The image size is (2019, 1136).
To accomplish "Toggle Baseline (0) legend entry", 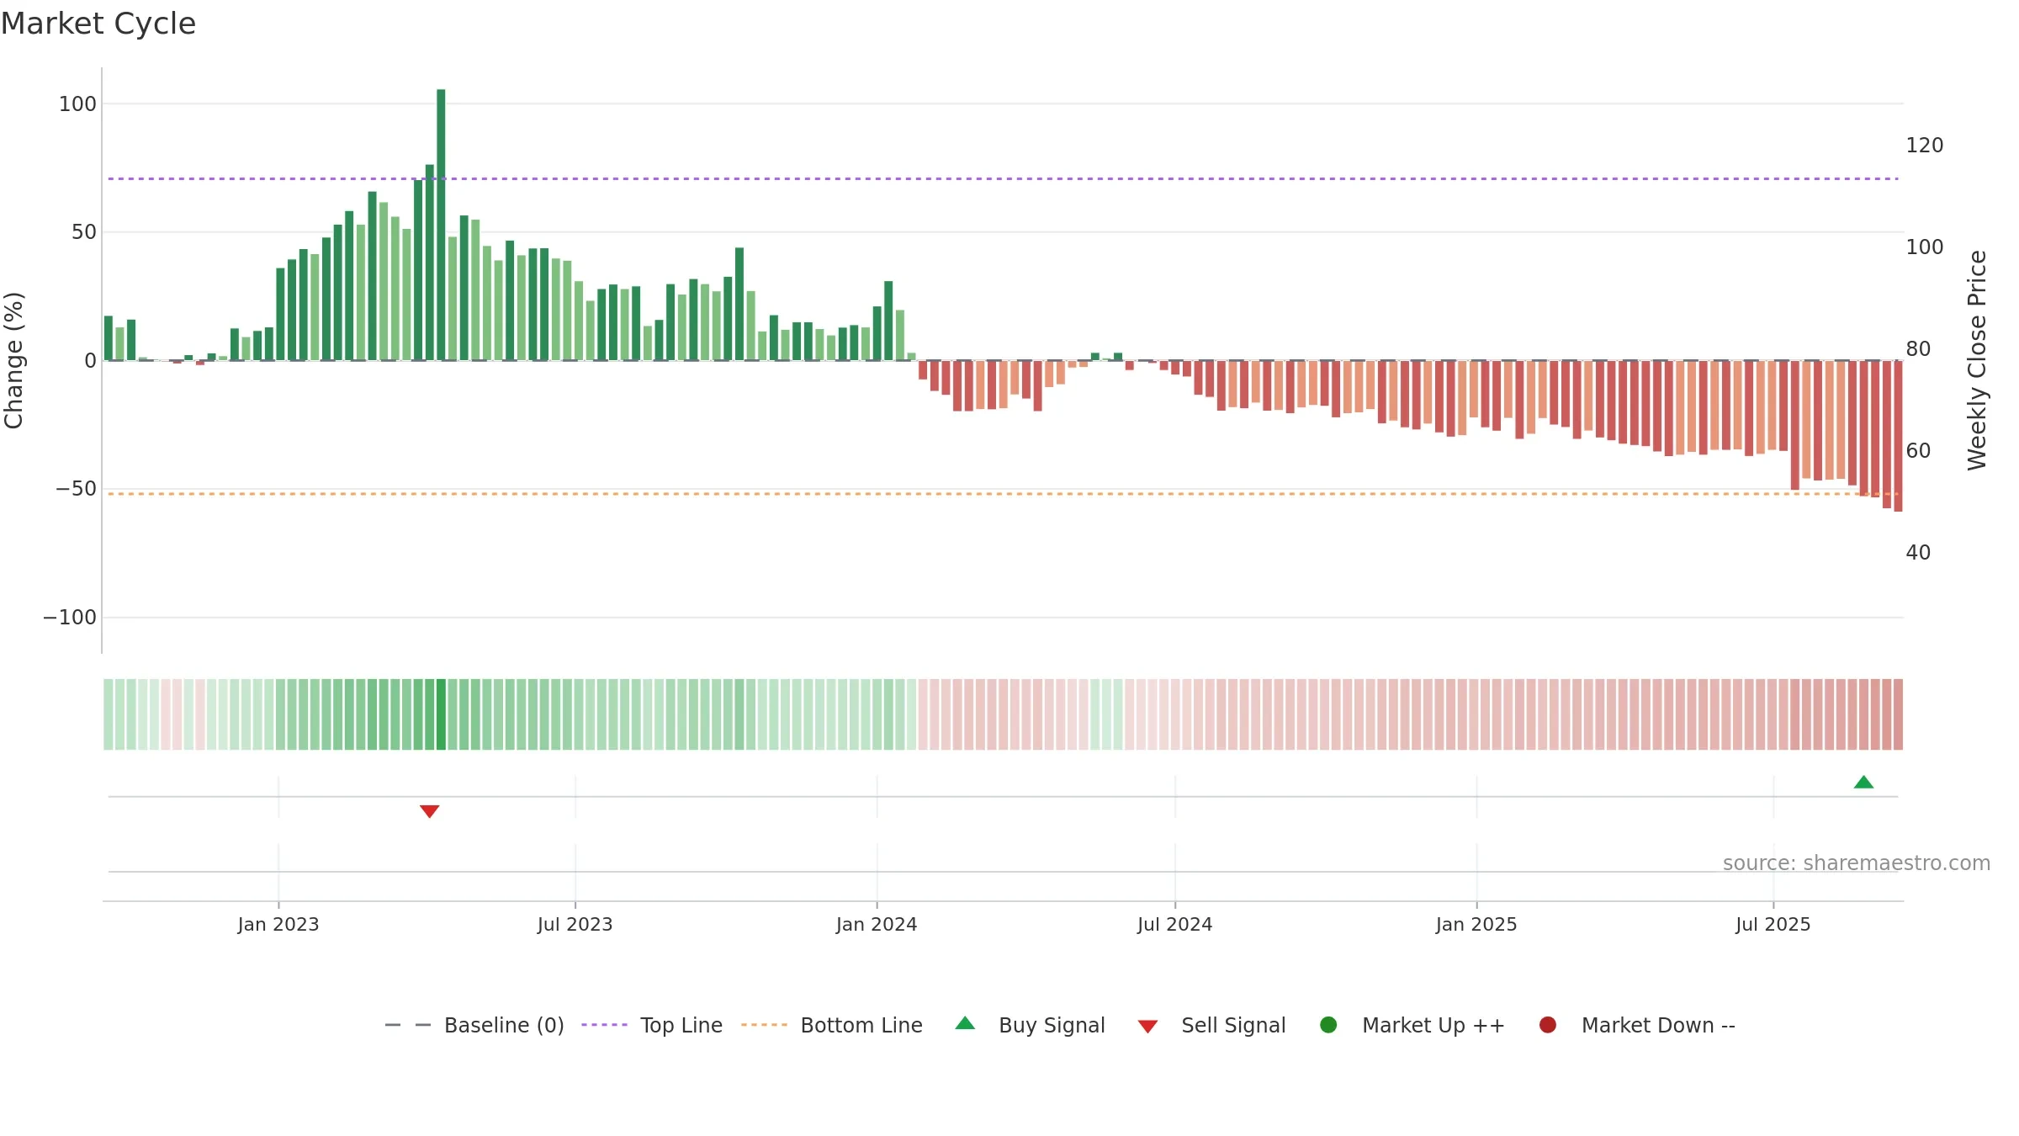I will coord(474,1025).
